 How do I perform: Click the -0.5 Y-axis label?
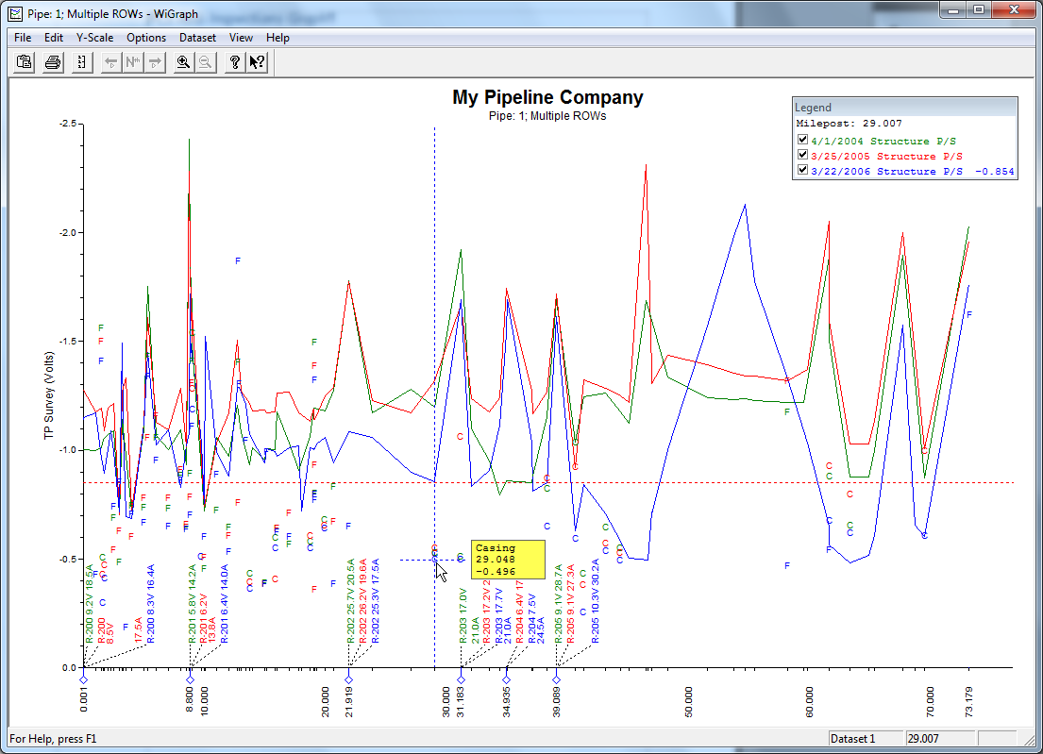pyautogui.click(x=67, y=560)
